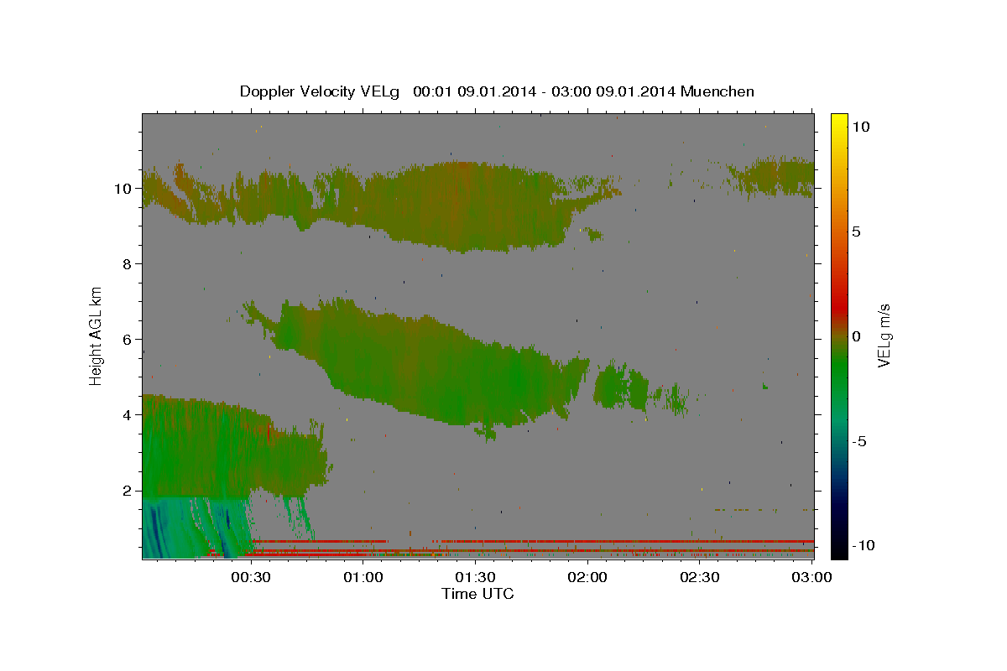Click the Time UTC axis label
This screenshot has height=671, width=1007.
(x=477, y=594)
